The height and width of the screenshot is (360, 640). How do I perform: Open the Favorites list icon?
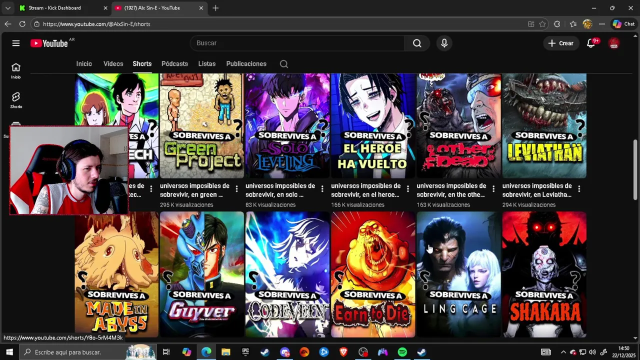click(x=573, y=24)
